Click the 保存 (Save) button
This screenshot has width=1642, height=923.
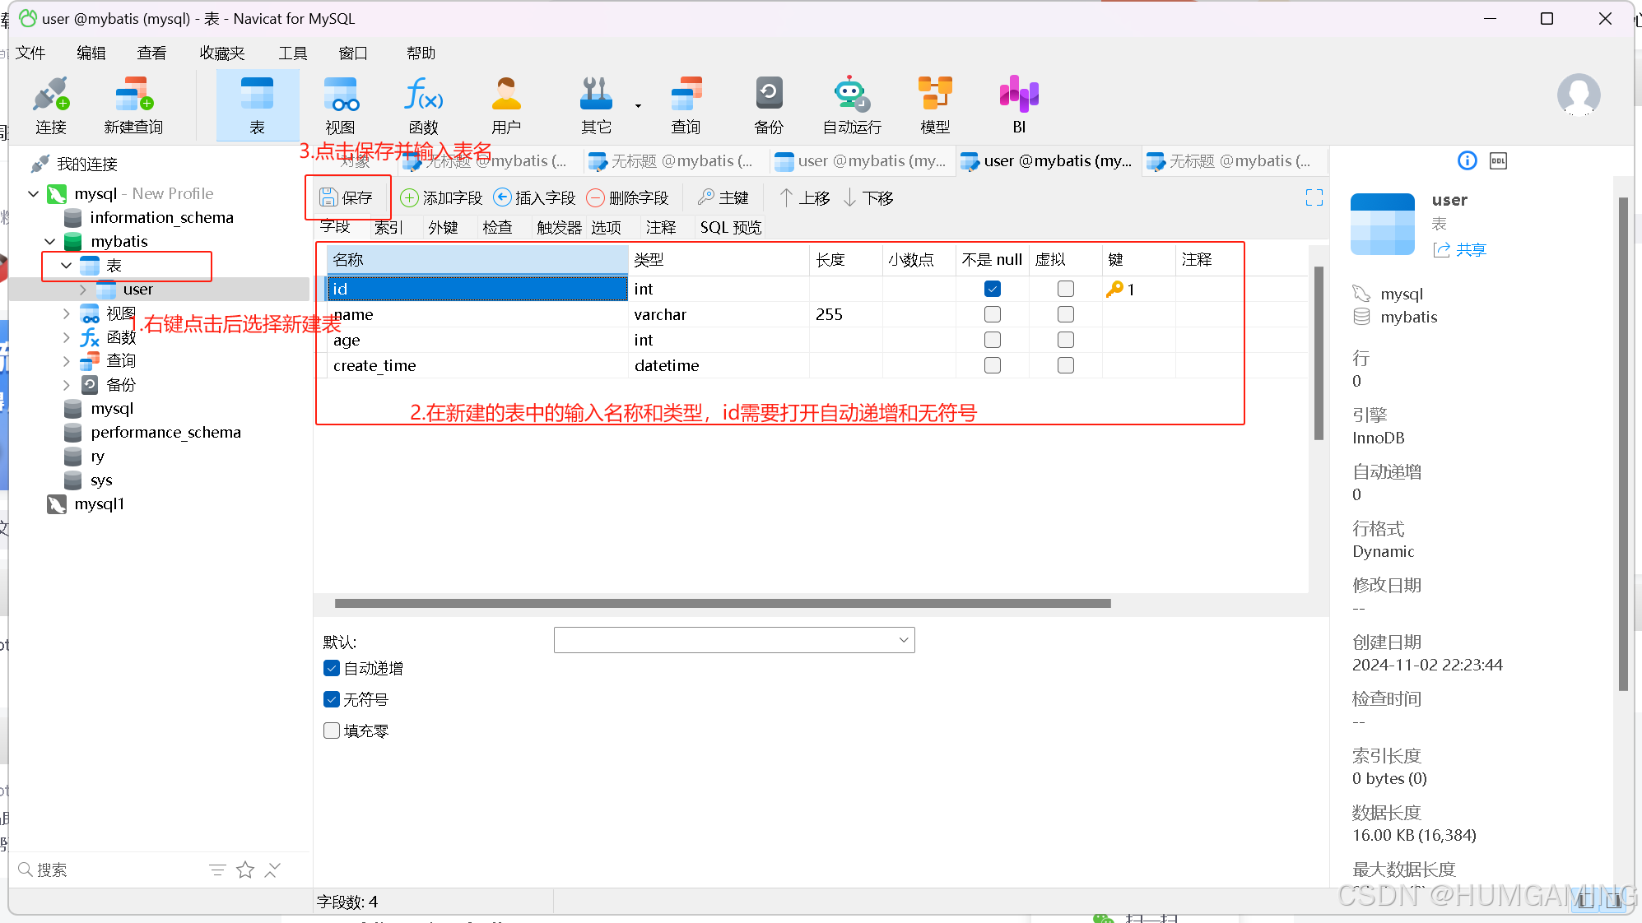[347, 197]
